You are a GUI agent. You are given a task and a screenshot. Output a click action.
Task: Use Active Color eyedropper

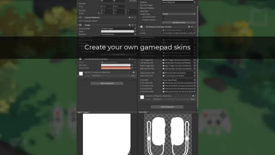[x=132, y=68]
